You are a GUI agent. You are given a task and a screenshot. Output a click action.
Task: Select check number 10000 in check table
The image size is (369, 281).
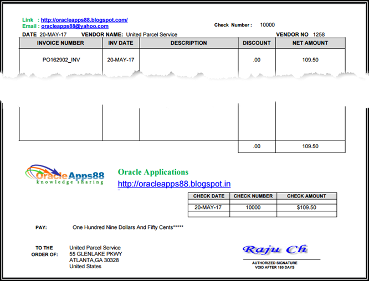(253, 207)
